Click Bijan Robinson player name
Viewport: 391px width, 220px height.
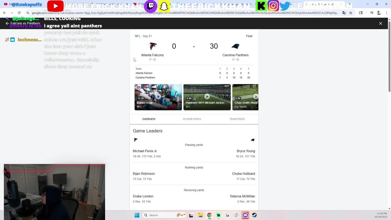(144, 174)
